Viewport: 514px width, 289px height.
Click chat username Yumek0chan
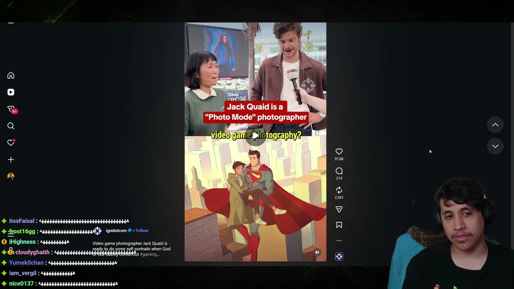point(26,263)
